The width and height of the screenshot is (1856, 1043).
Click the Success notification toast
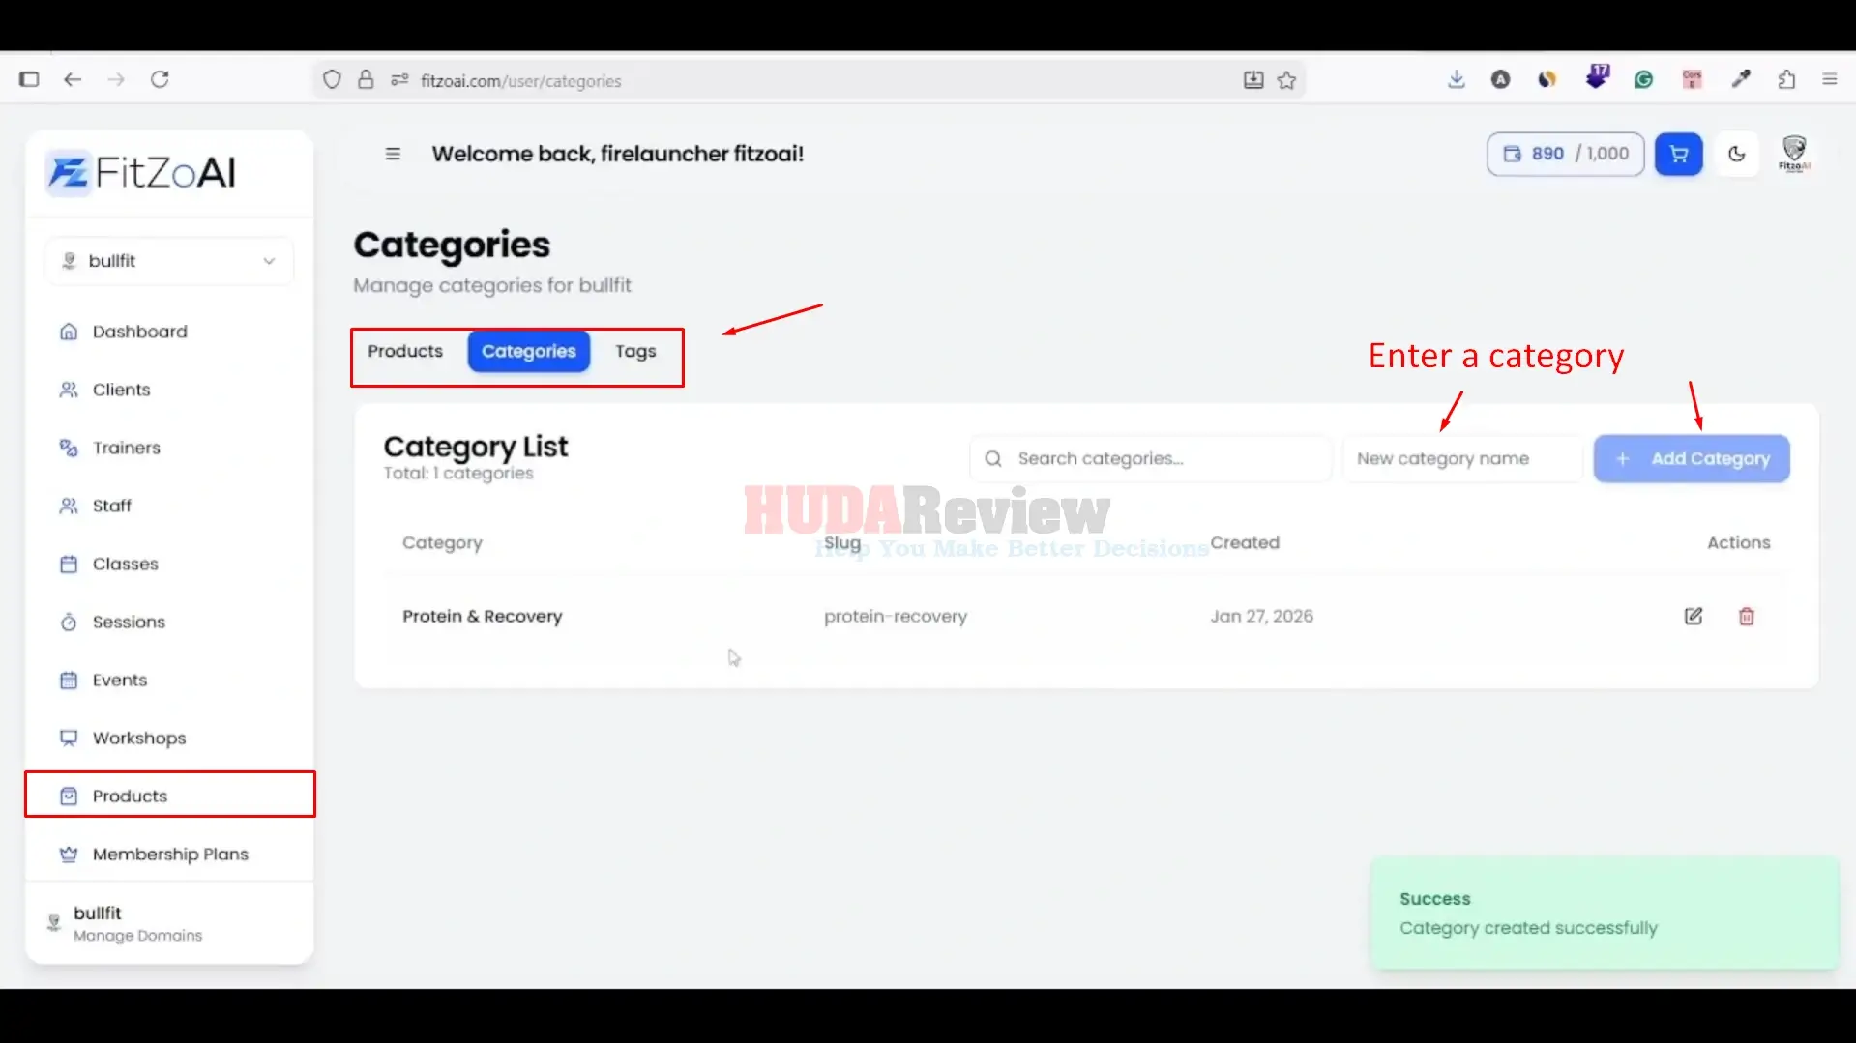coord(1605,913)
